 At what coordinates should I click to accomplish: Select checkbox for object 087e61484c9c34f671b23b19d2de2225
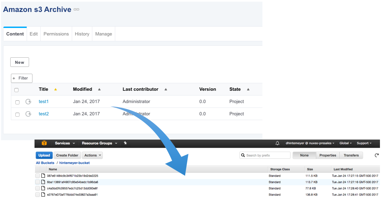[x=38, y=176]
